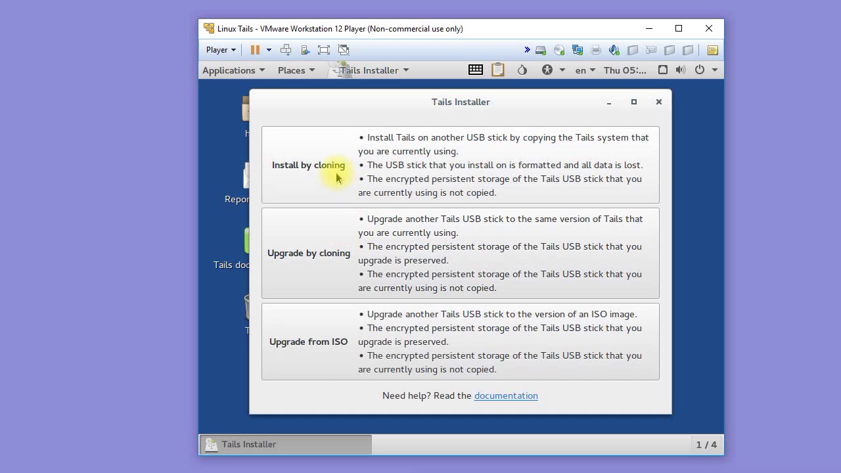Screen dimensions: 841x473
Task: Click the 'Tails Installer' dialog title
Action: point(461,102)
